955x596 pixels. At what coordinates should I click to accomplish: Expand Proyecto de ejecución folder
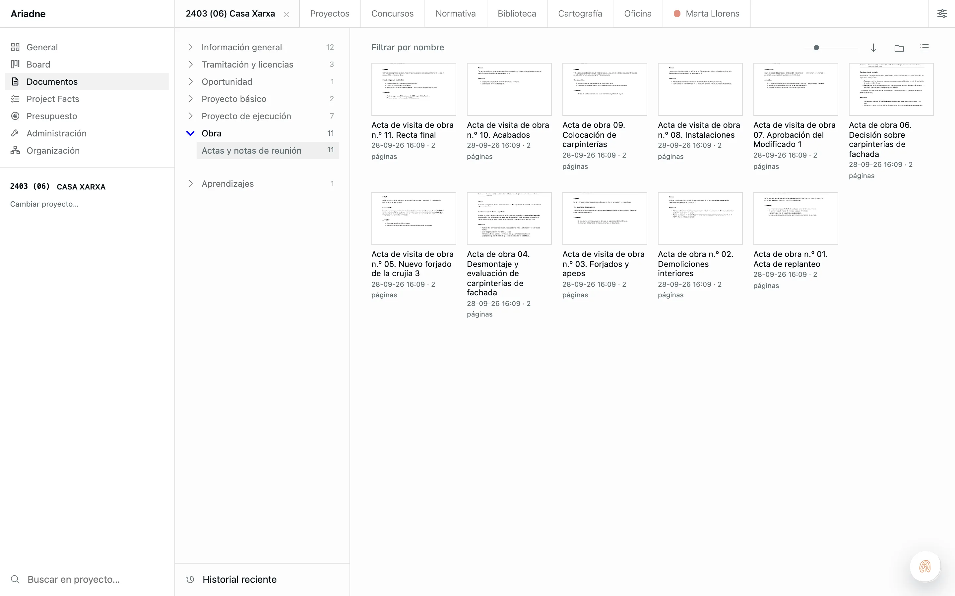coord(190,116)
